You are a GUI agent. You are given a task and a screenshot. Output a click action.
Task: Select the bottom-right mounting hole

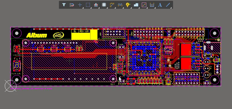215,80
